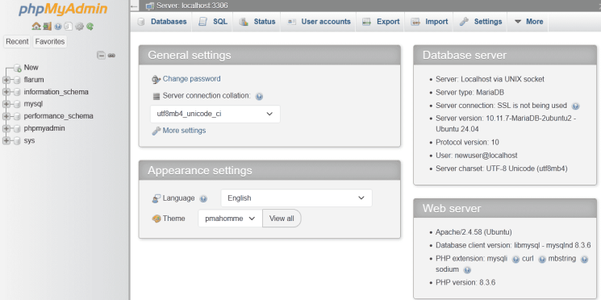
Task: Open navigation panel settings gear icon
Action: (x=79, y=27)
